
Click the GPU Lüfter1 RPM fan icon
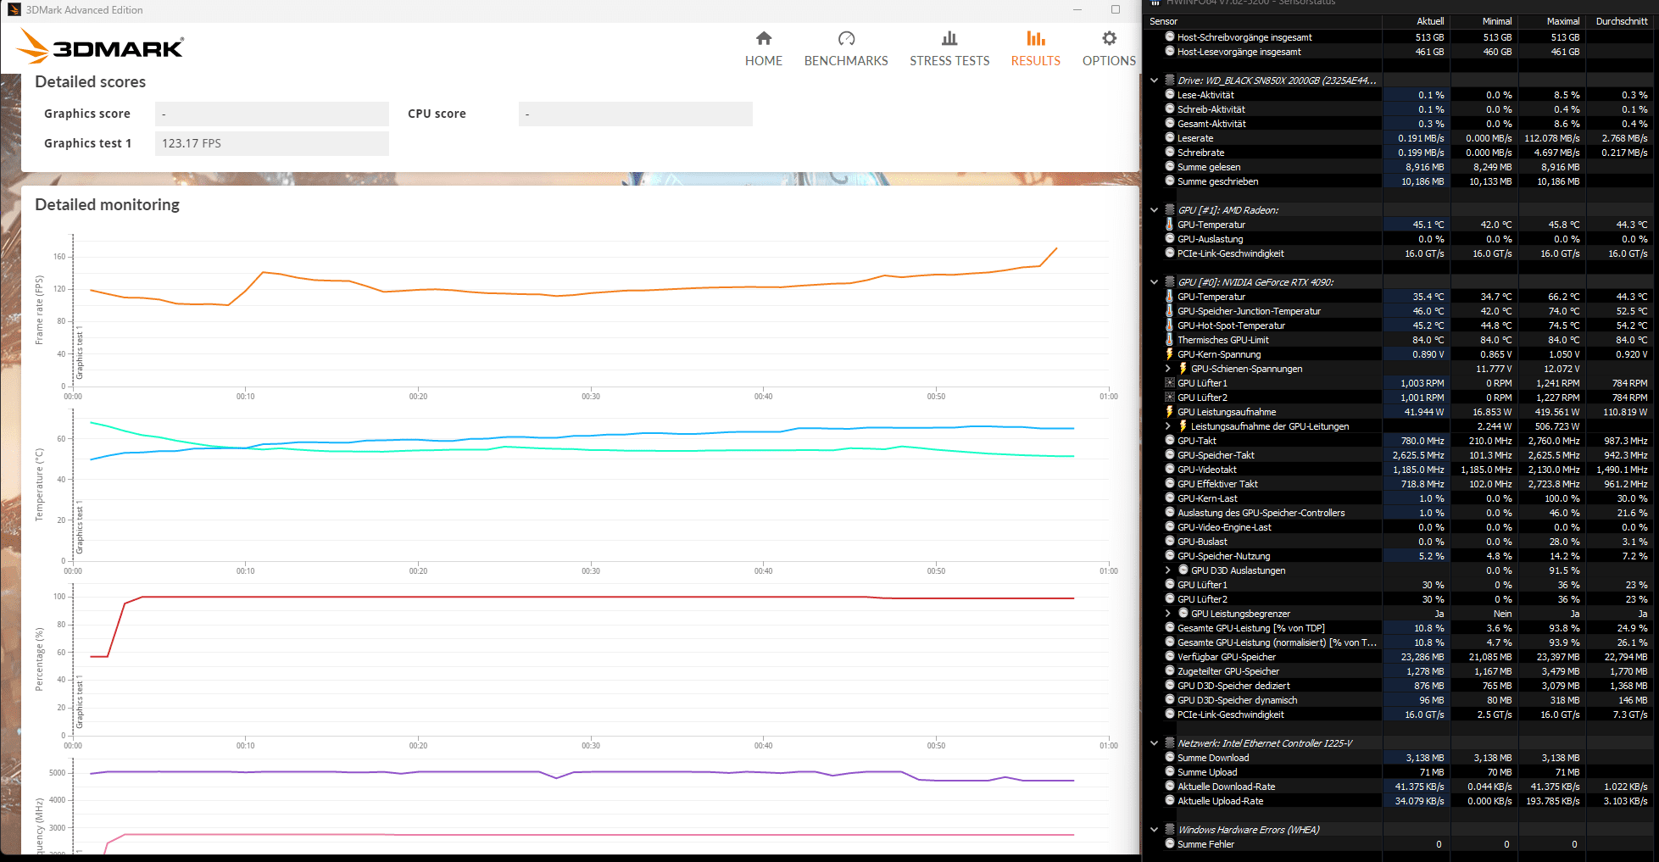coord(1170,383)
